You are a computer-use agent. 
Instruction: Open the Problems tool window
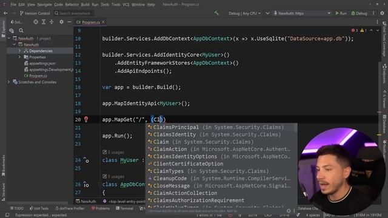pyautogui.click(x=101, y=208)
